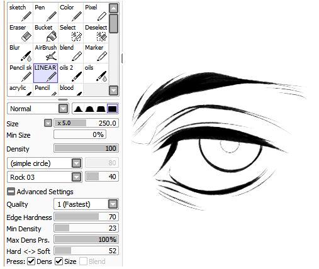Select the sketch pencil tool
319x269 pixels.
coord(20,13)
